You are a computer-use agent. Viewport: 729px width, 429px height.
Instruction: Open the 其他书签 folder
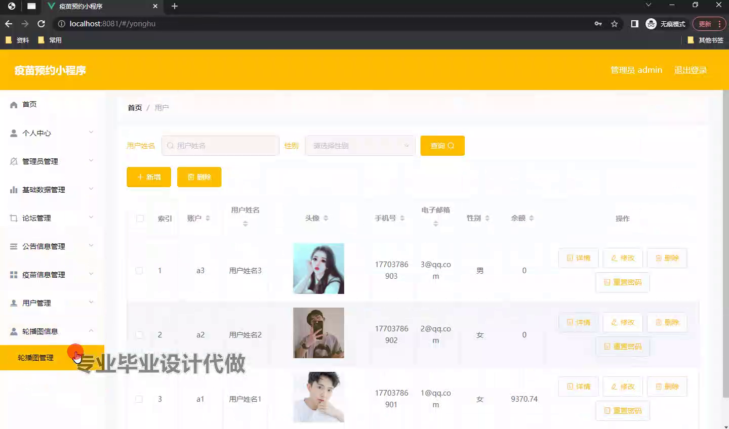point(705,40)
